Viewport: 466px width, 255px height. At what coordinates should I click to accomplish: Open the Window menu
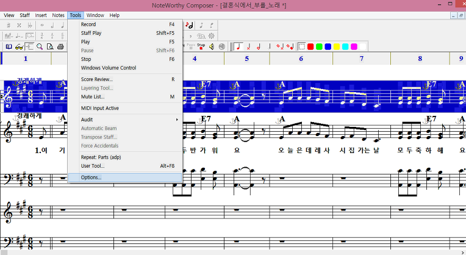(95, 15)
